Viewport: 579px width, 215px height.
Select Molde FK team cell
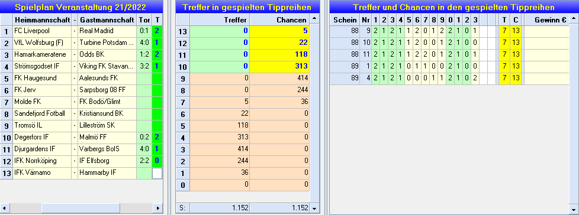tap(42, 102)
